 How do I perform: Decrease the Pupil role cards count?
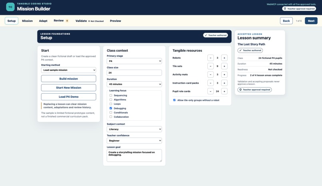(210, 91)
